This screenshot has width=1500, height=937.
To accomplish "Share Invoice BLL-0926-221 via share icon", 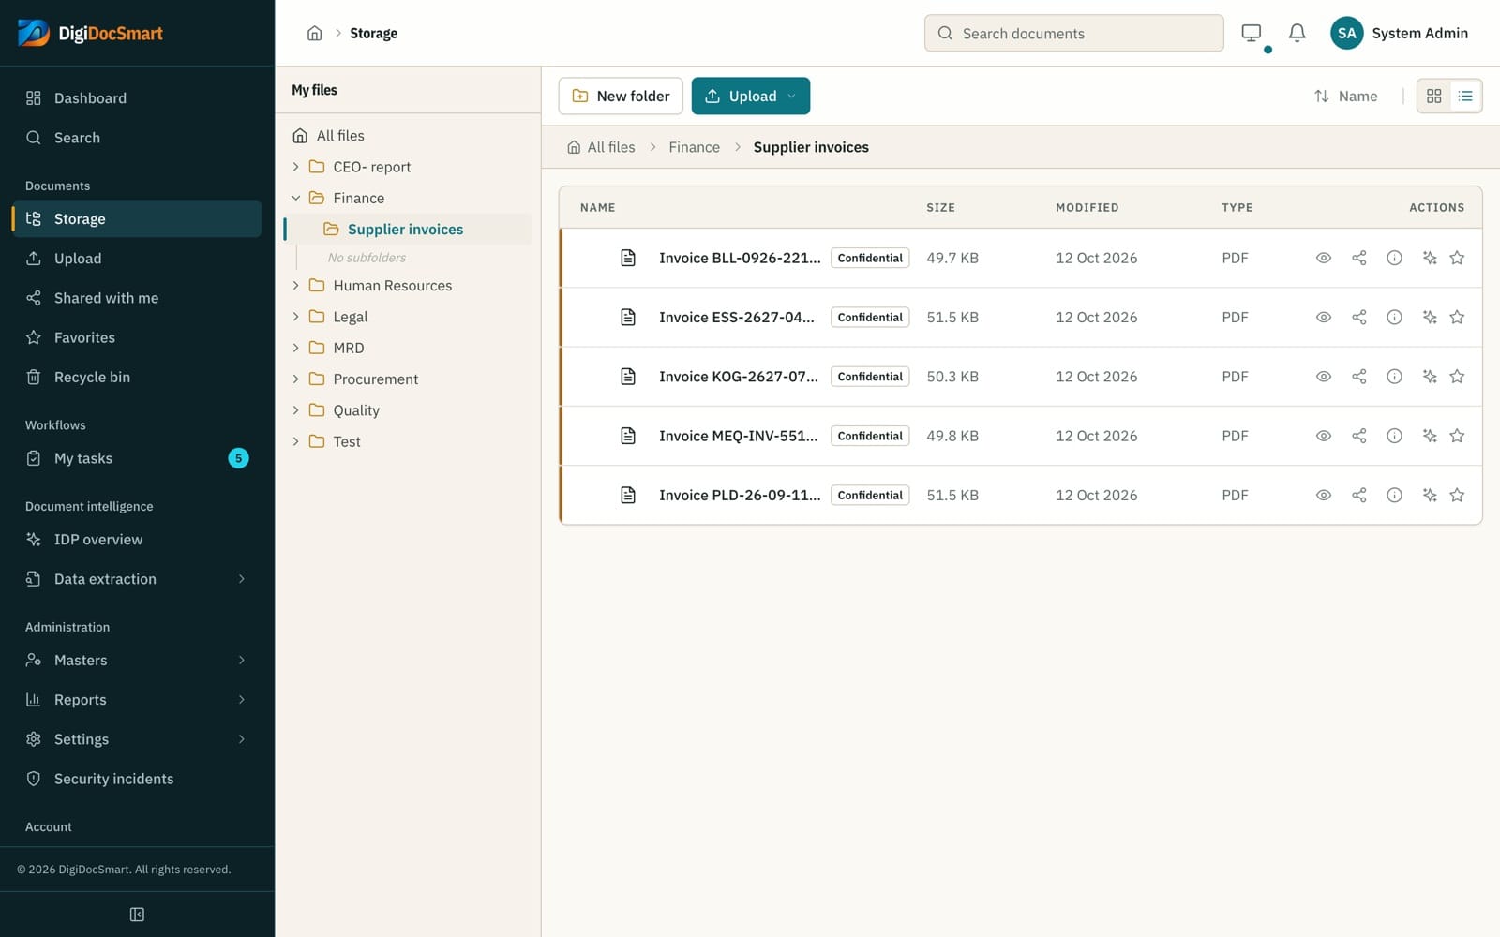I will [x=1358, y=258].
